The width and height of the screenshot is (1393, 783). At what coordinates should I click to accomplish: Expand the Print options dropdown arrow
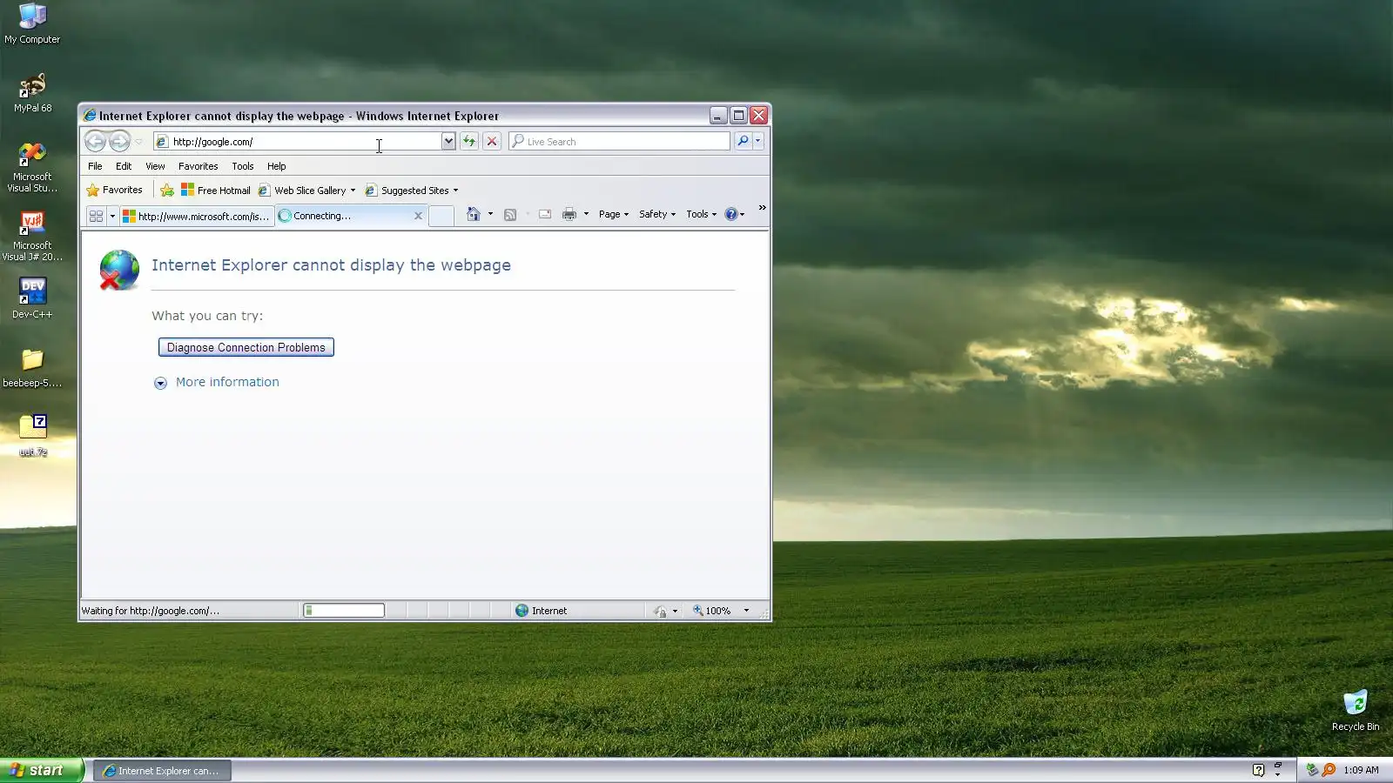tap(586, 214)
